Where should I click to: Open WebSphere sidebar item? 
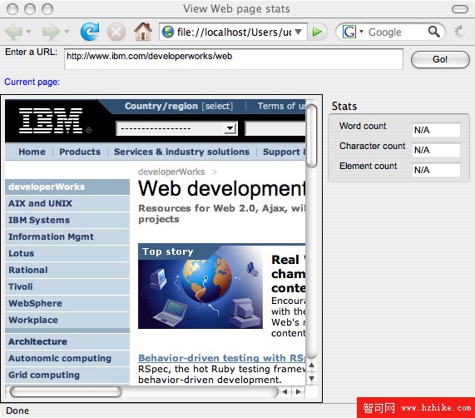click(67, 303)
